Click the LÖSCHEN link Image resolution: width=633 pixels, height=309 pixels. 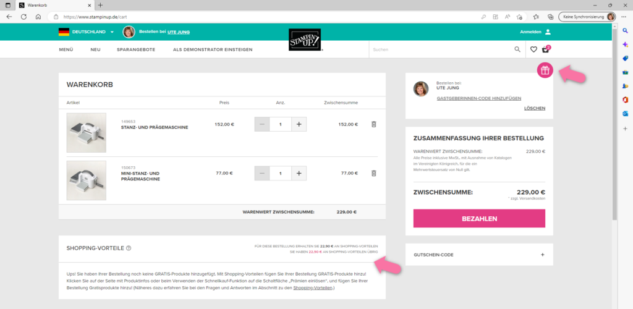535,108
